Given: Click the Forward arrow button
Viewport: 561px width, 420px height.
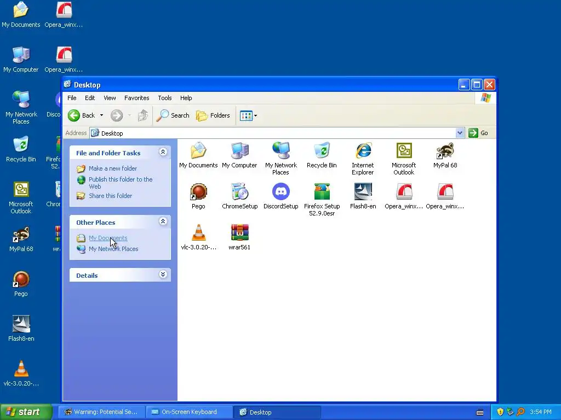Looking at the screenshot, I should [x=117, y=115].
